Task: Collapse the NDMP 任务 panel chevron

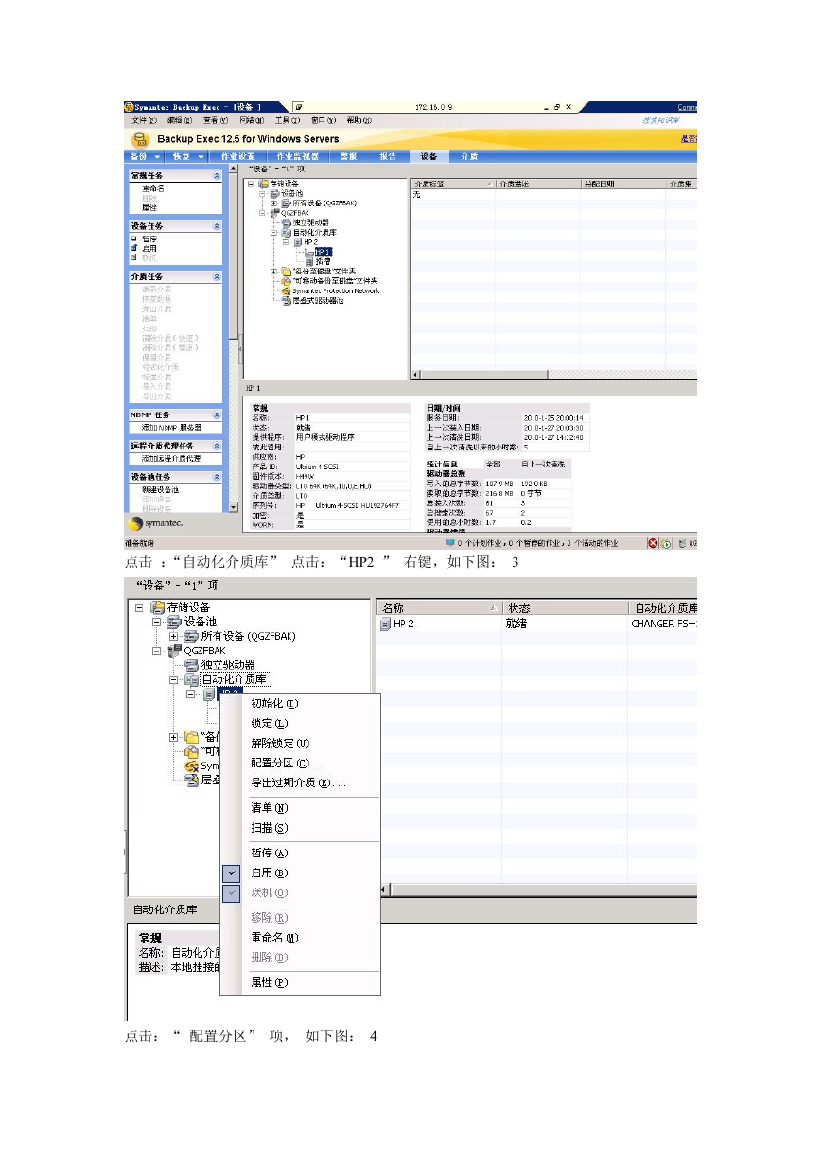Action: click(x=217, y=414)
